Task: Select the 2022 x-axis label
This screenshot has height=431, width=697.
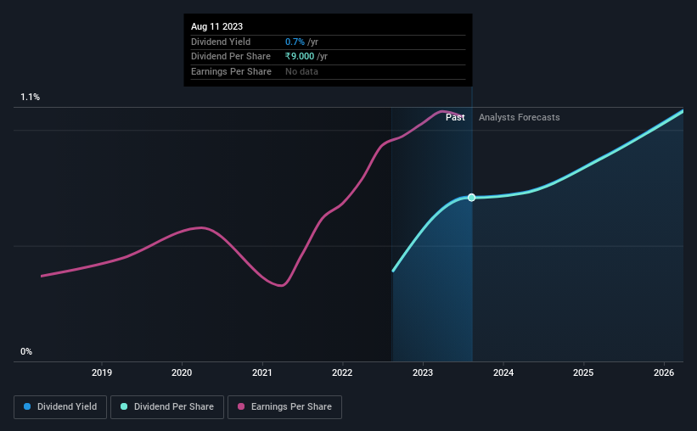Action: (342, 372)
